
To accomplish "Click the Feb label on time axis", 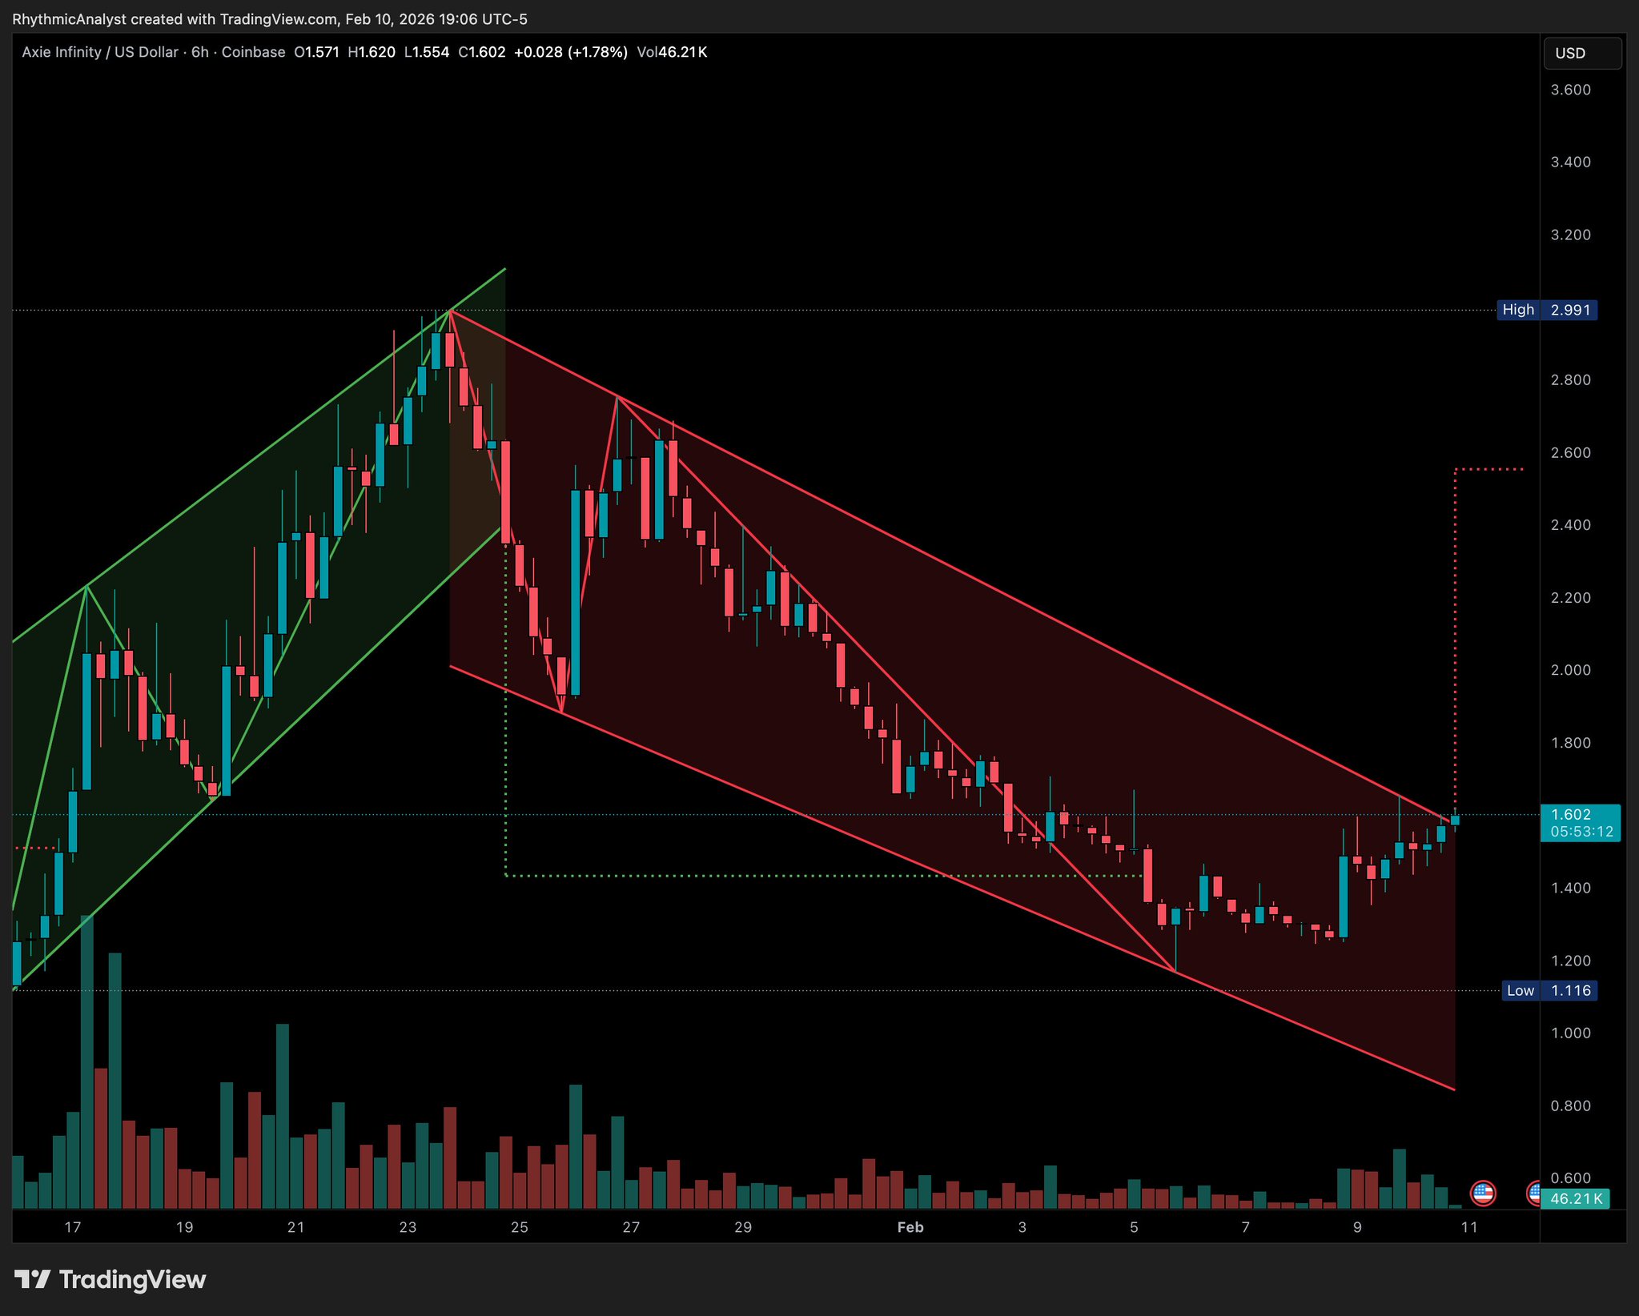I will pyautogui.click(x=910, y=1227).
